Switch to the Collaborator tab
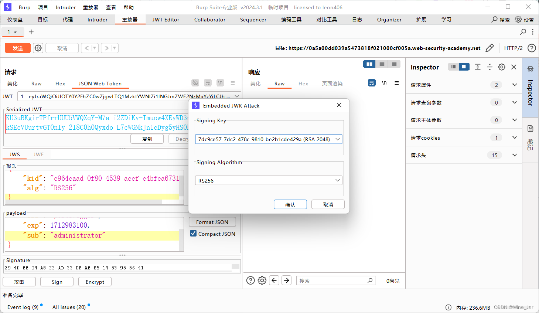 pos(210,20)
